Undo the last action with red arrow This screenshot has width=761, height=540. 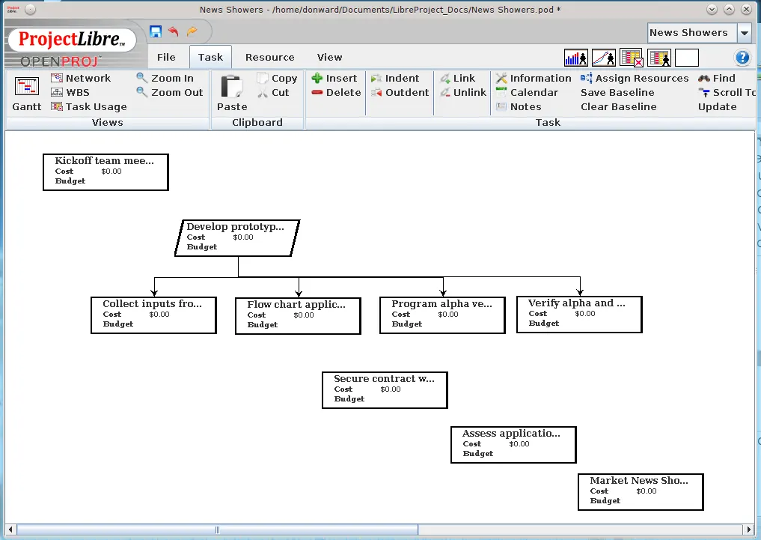coord(174,31)
